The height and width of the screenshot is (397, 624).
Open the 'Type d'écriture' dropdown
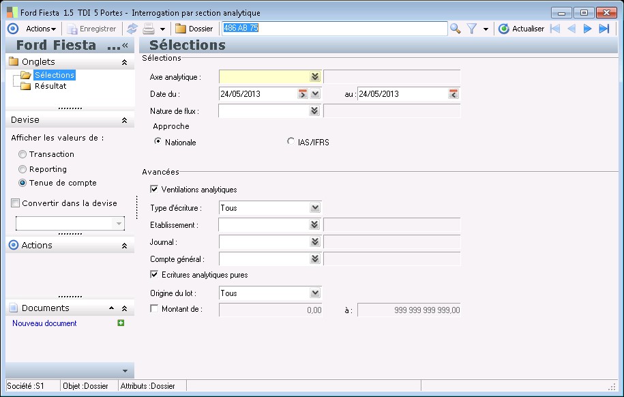click(314, 208)
